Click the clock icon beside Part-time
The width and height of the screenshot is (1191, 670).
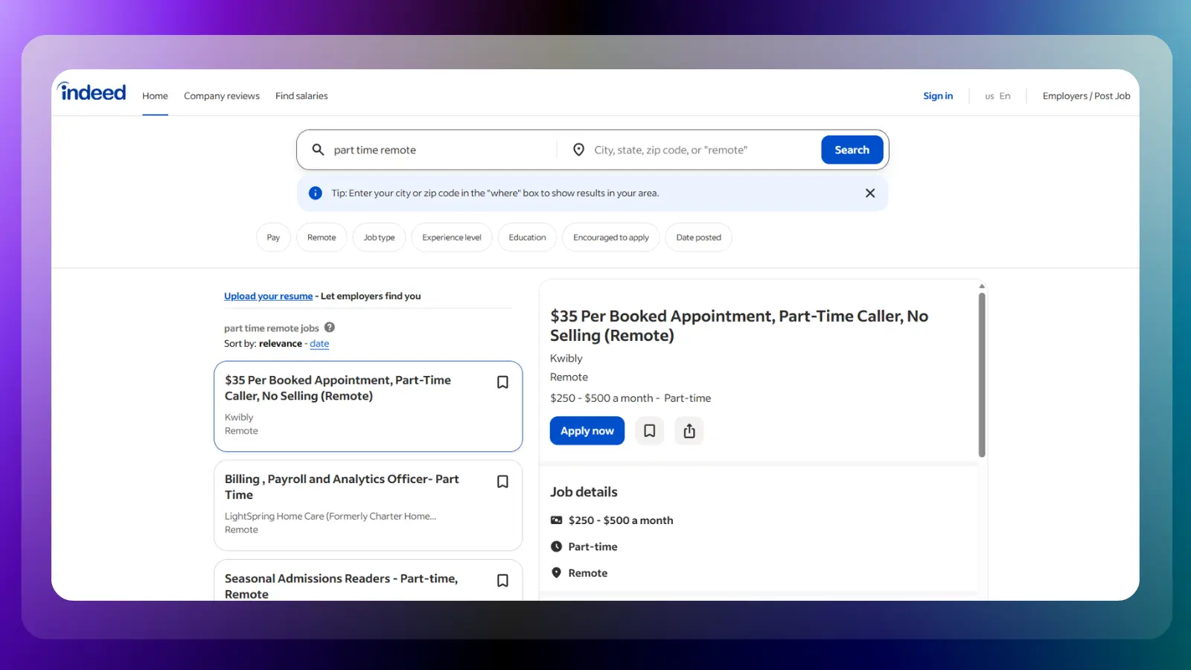(556, 546)
